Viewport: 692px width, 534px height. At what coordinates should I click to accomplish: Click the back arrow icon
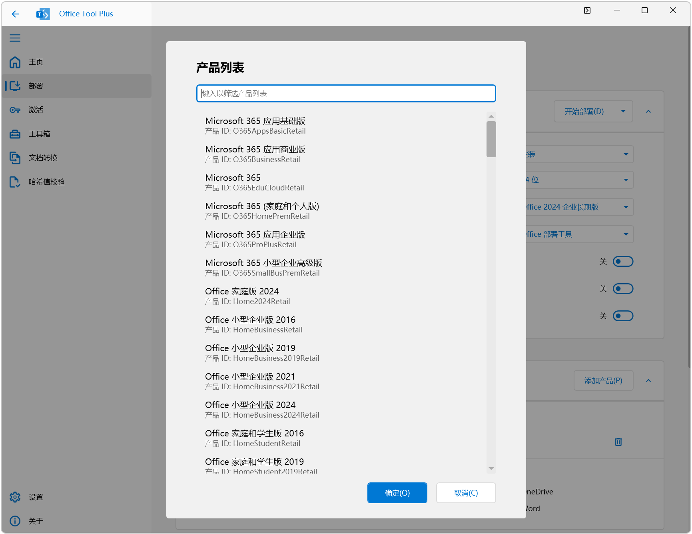coord(15,14)
